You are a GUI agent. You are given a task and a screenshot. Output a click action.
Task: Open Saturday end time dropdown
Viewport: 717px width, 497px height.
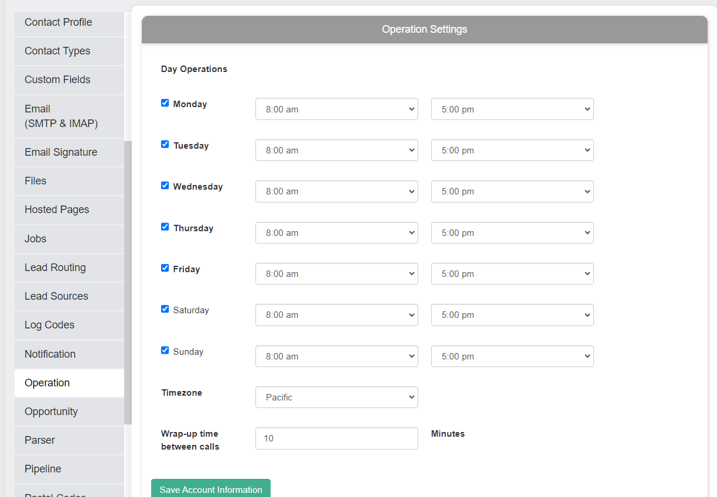(x=513, y=315)
